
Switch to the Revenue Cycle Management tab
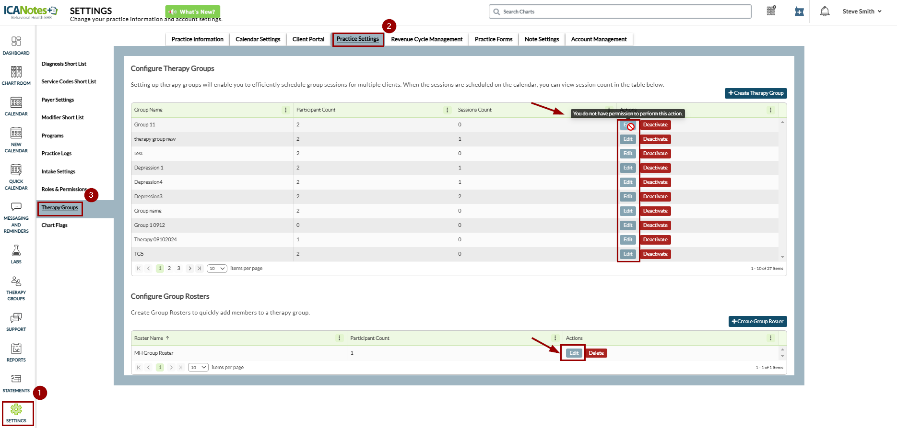(x=426, y=39)
